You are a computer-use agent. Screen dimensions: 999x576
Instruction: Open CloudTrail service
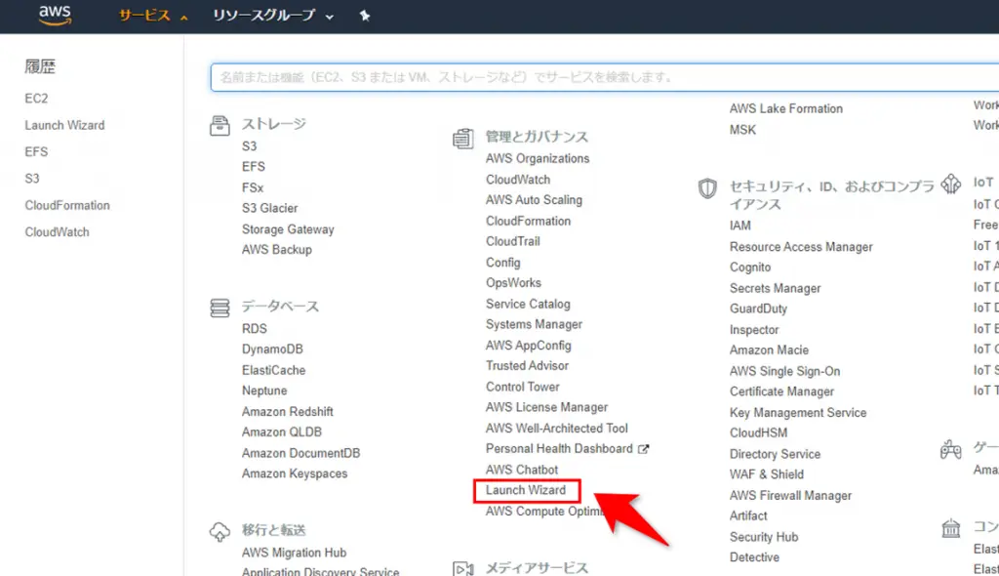(x=513, y=241)
